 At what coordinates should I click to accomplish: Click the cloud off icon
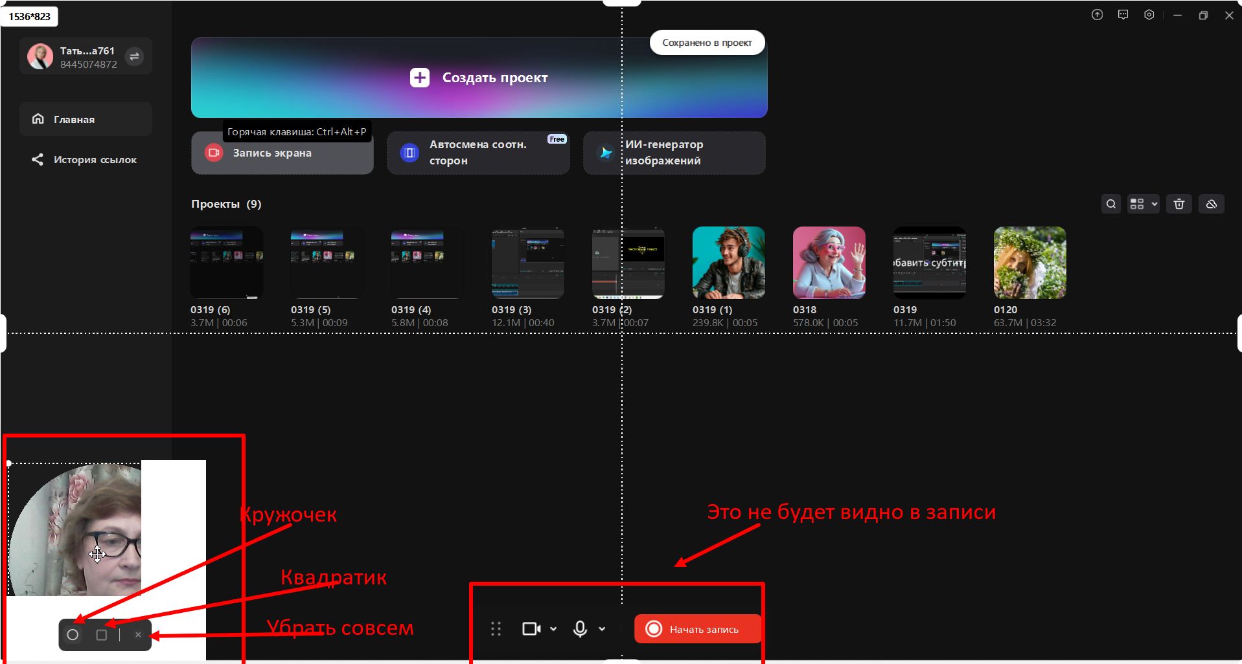tap(1212, 204)
